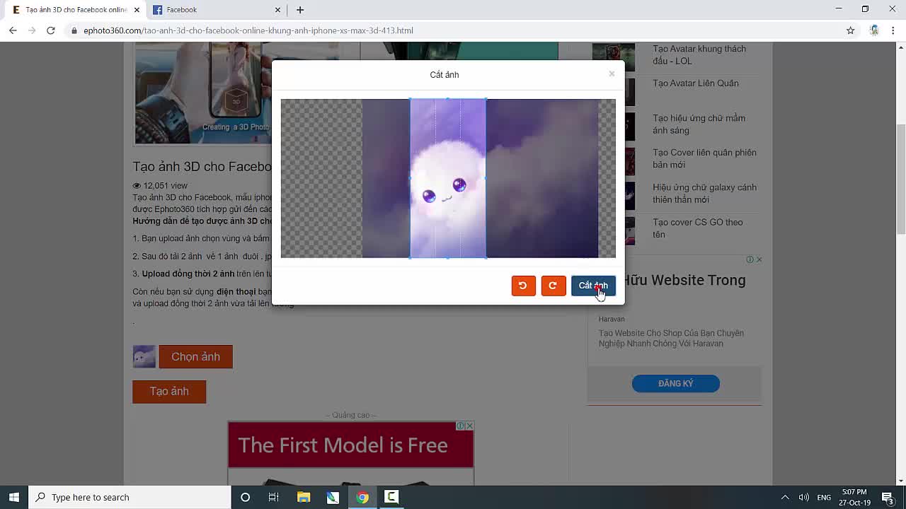The image size is (906, 509).
Task: Open volume control in system tray
Action: 803,497
